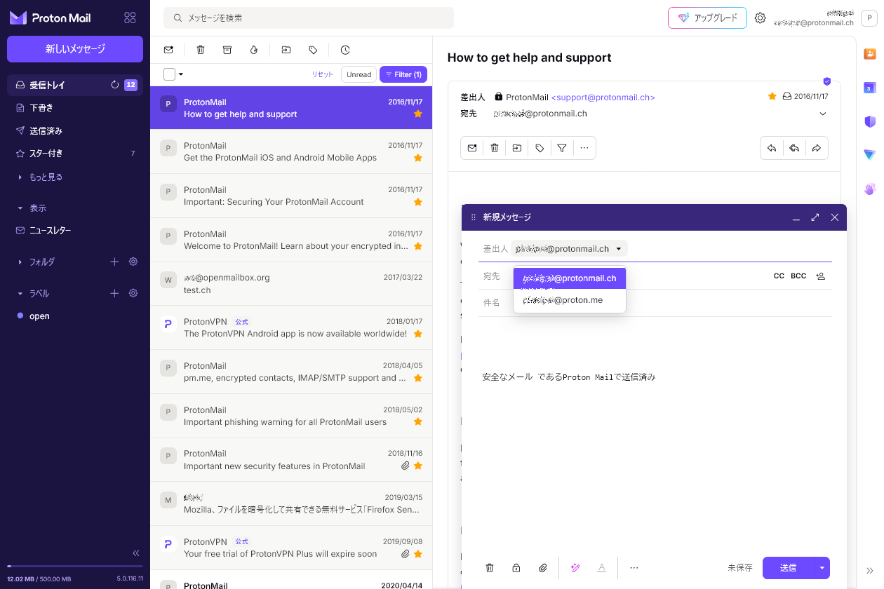Image resolution: width=884 pixels, height=589 pixels.
Task: Toggle star on 'Important phishing warning' message
Action: click(x=418, y=422)
